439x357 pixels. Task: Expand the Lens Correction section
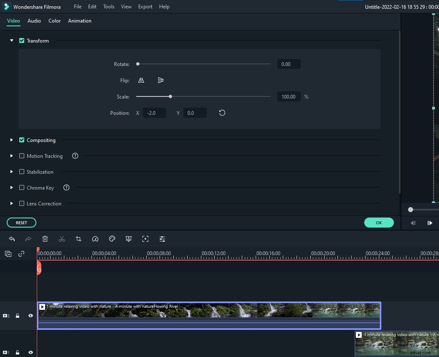(x=11, y=203)
